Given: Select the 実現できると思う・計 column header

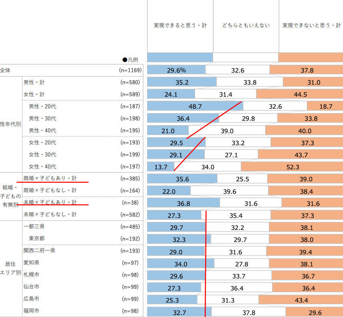Looking at the screenshot, I should 180,25.
